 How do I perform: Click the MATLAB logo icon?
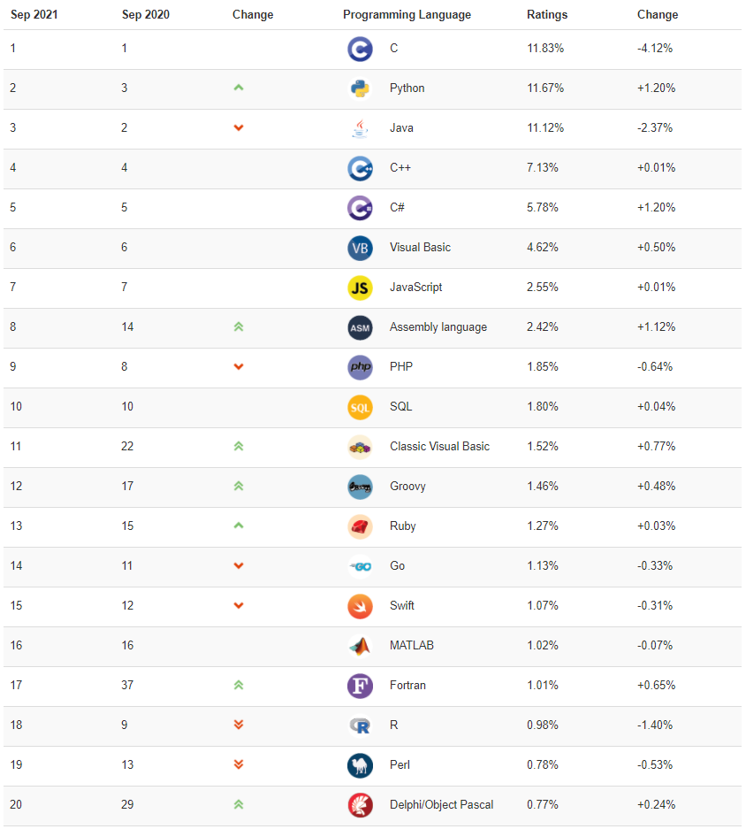coord(360,646)
